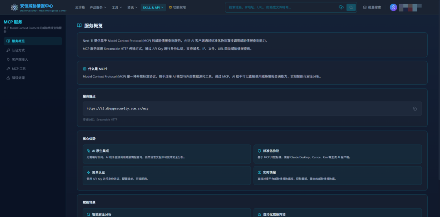Open the SKILL & API dropdown
The width and height of the screenshot is (440, 217).
tap(153, 7)
